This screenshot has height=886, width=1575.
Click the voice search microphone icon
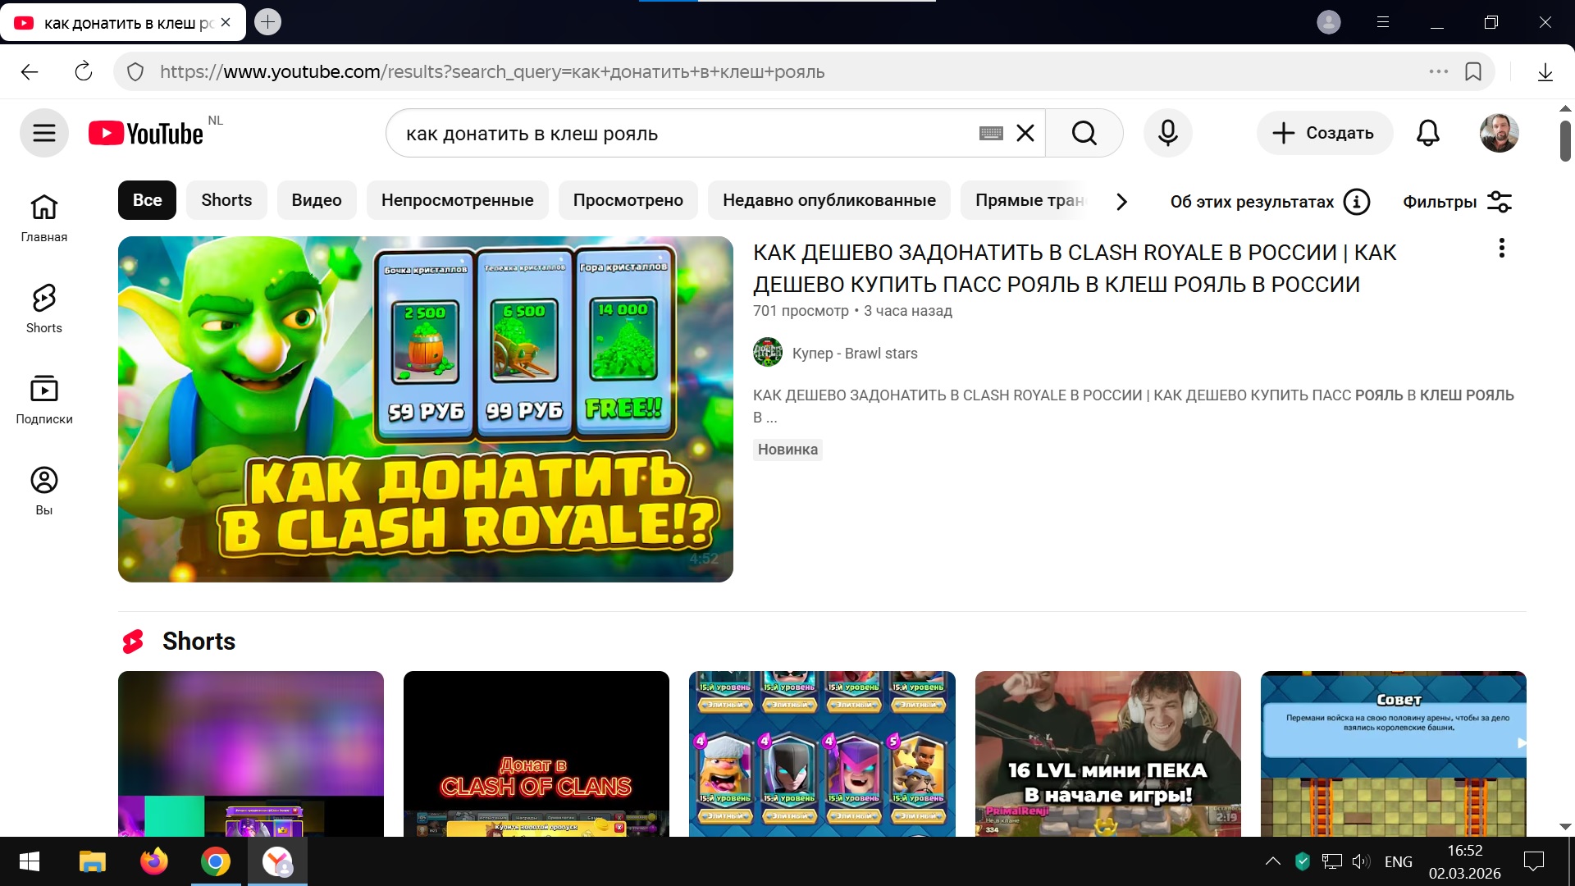click(1167, 133)
